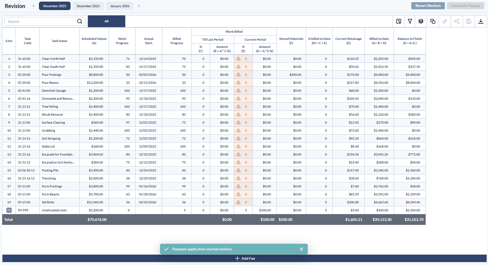The image size is (488, 265).
Task: Click the copy/duplicate squares icon
Action: click(x=433, y=21)
